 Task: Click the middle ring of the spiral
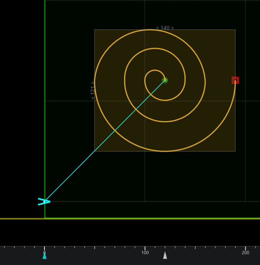point(165,121)
